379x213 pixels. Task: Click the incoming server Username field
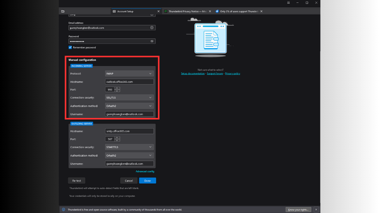[129, 114]
